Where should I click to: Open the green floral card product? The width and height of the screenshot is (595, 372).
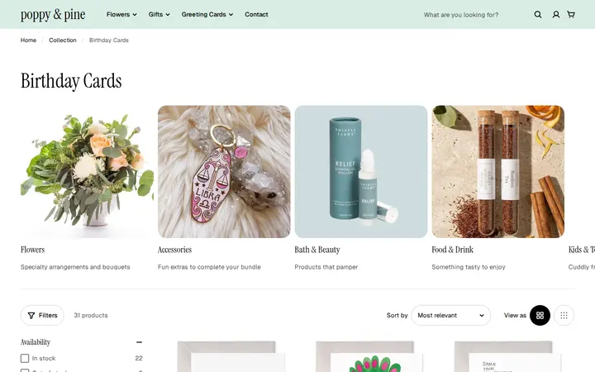pyautogui.click(x=368, y=357)
